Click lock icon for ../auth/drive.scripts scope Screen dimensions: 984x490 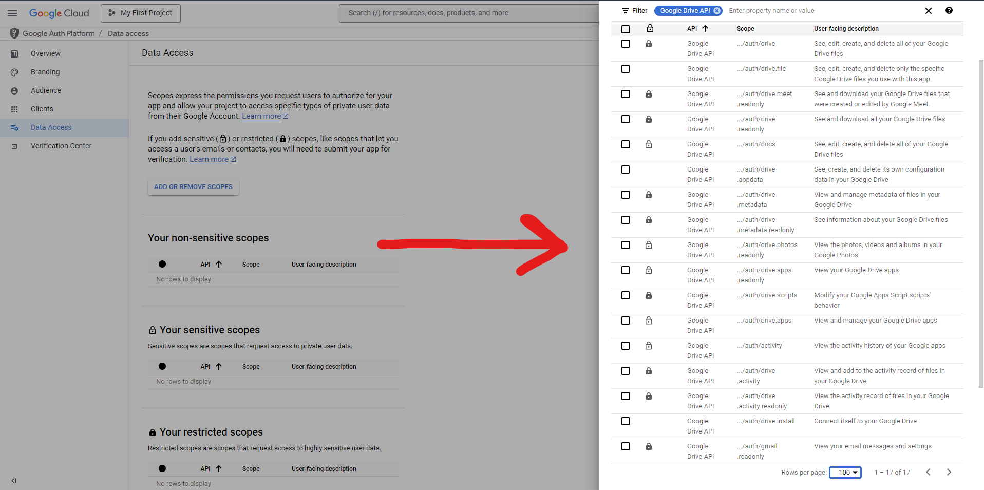click(x=649, y=296)
